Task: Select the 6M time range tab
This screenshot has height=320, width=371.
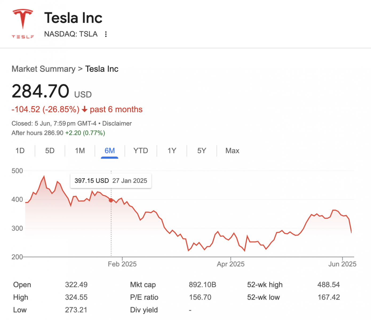Action: click(x=110, y=151)
